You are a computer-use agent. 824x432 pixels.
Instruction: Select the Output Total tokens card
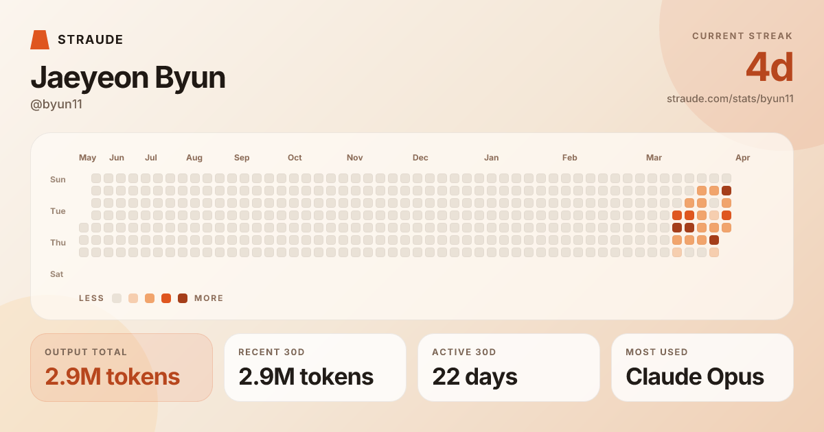pyautogui.click(x=122, y=368)
